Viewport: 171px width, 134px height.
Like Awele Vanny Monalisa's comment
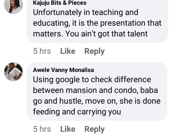(x=68, y=129)
